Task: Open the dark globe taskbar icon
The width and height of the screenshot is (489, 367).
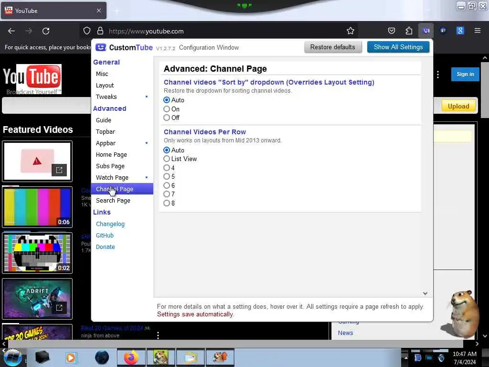Action: tap(102, 357)
